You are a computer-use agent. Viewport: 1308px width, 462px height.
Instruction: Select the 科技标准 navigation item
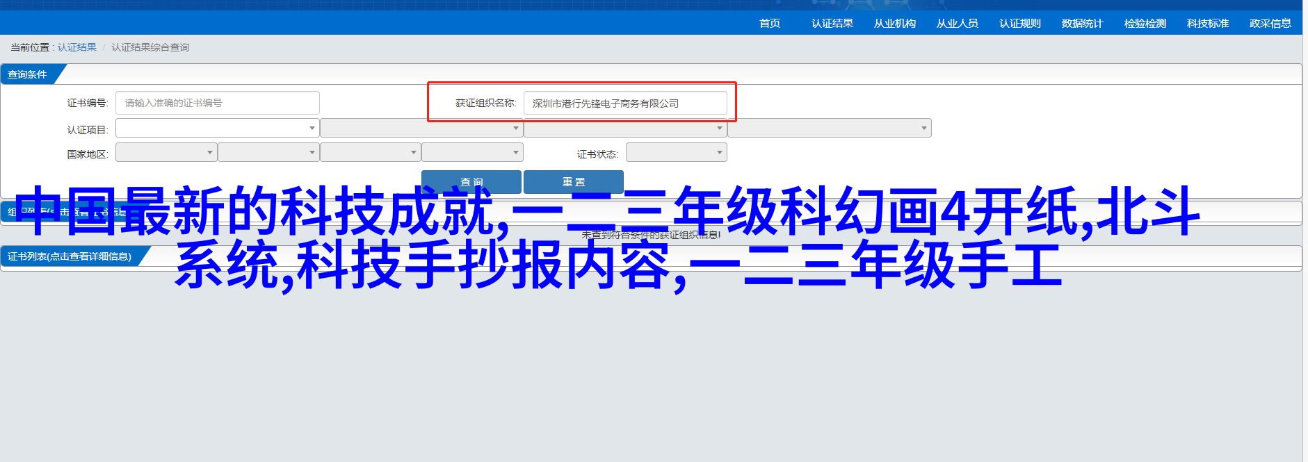pos(1207,24)
